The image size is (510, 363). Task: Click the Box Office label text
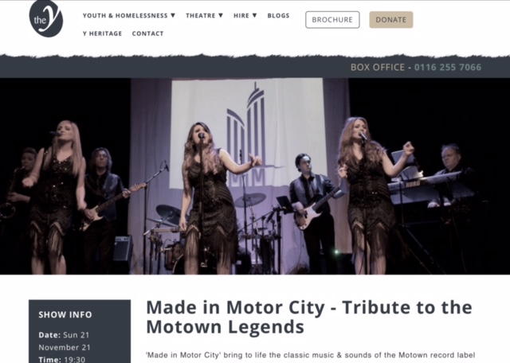[x=378, y=68]
